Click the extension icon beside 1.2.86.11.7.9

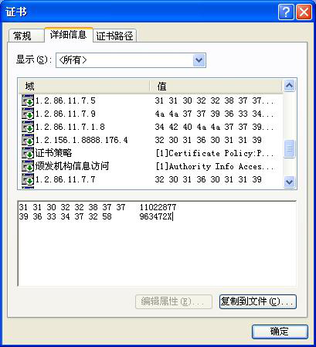click(x=28, y=114)
